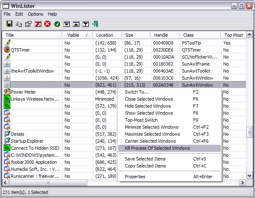Choose Show Selected Windows menu entry

pos(169,113)
